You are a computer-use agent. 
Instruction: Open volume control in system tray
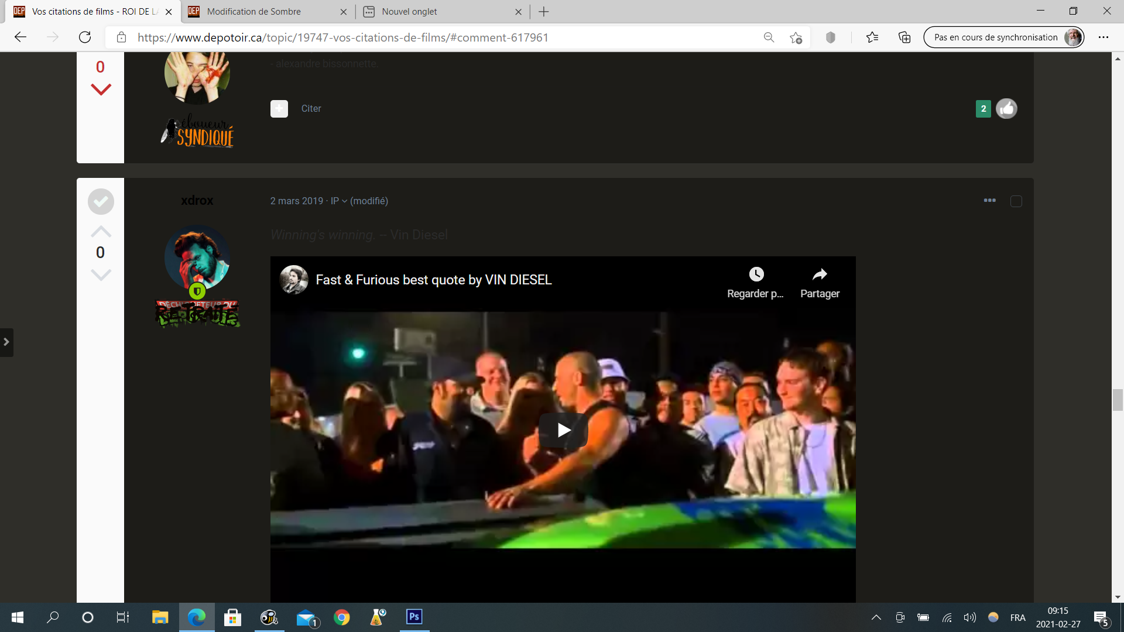click(970, 617)
